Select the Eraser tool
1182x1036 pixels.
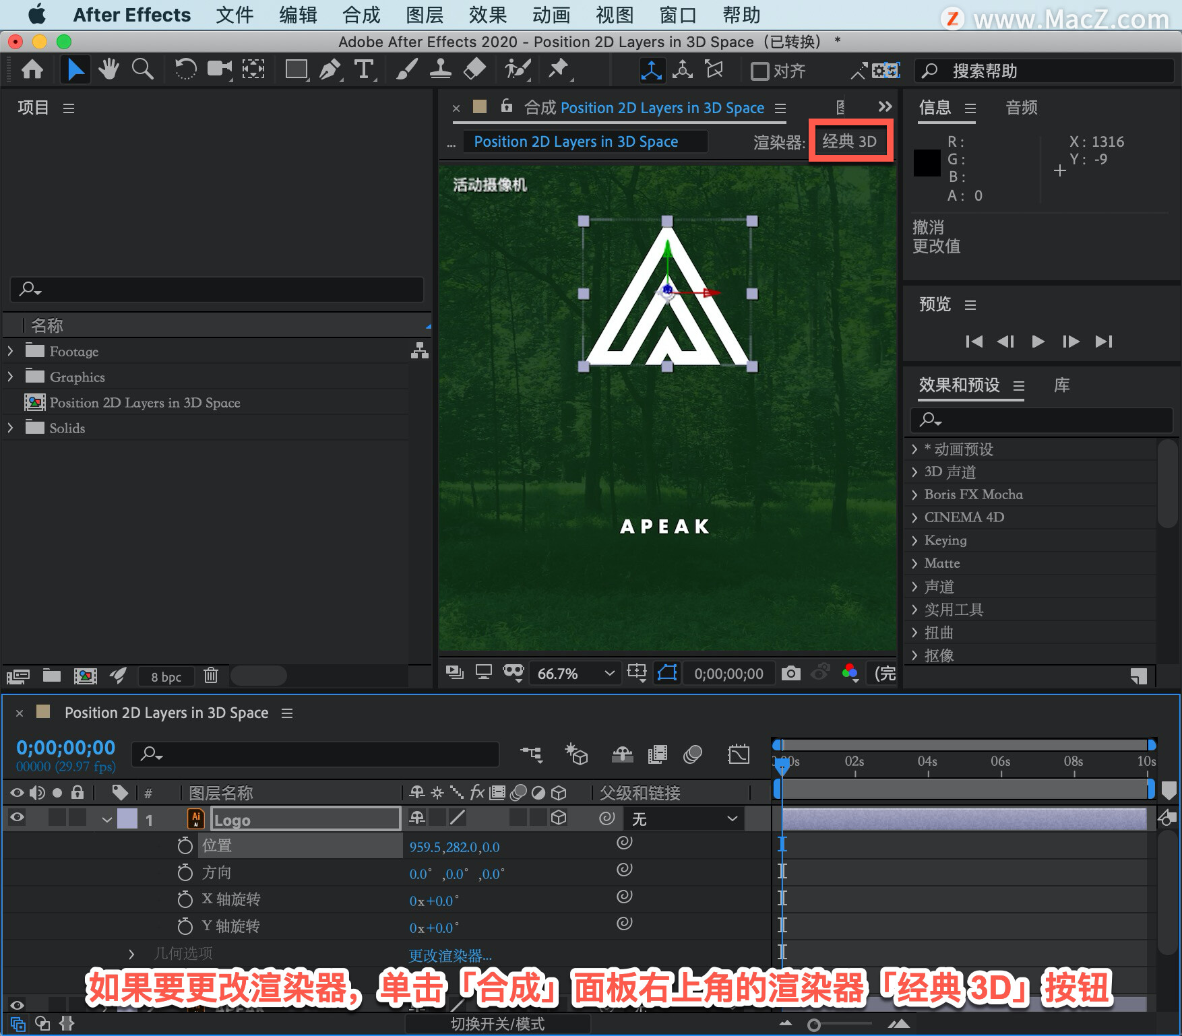point(475,69)
